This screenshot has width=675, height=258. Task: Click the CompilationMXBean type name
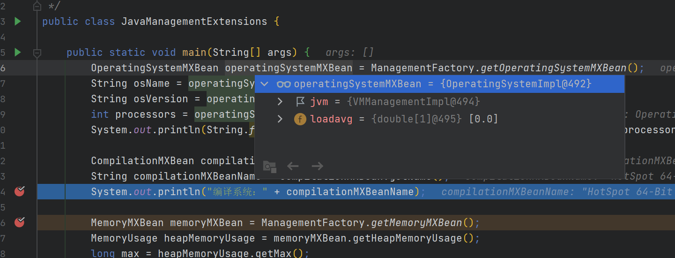pyautogui.click(x=142, y=161)
